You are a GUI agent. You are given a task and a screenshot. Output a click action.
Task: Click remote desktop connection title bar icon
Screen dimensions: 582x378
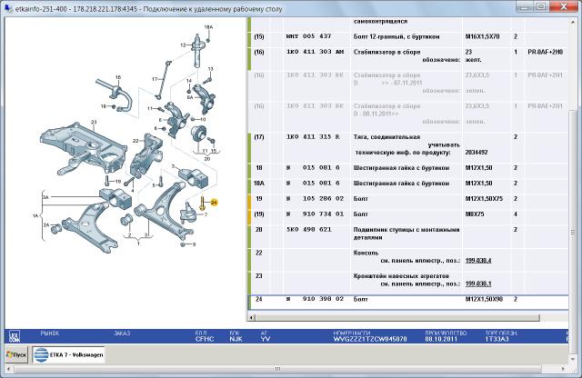pos(8,8)
